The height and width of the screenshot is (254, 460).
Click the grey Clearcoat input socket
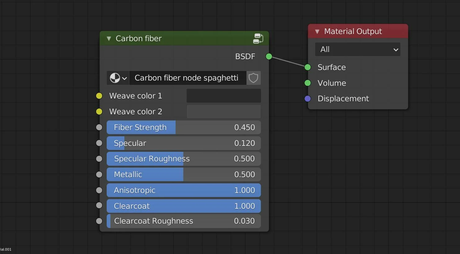pos(99,205)
